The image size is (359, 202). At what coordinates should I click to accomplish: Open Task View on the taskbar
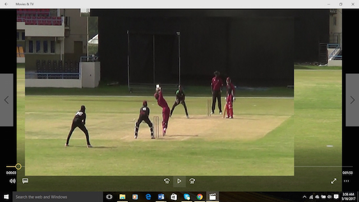coord(109,197)
